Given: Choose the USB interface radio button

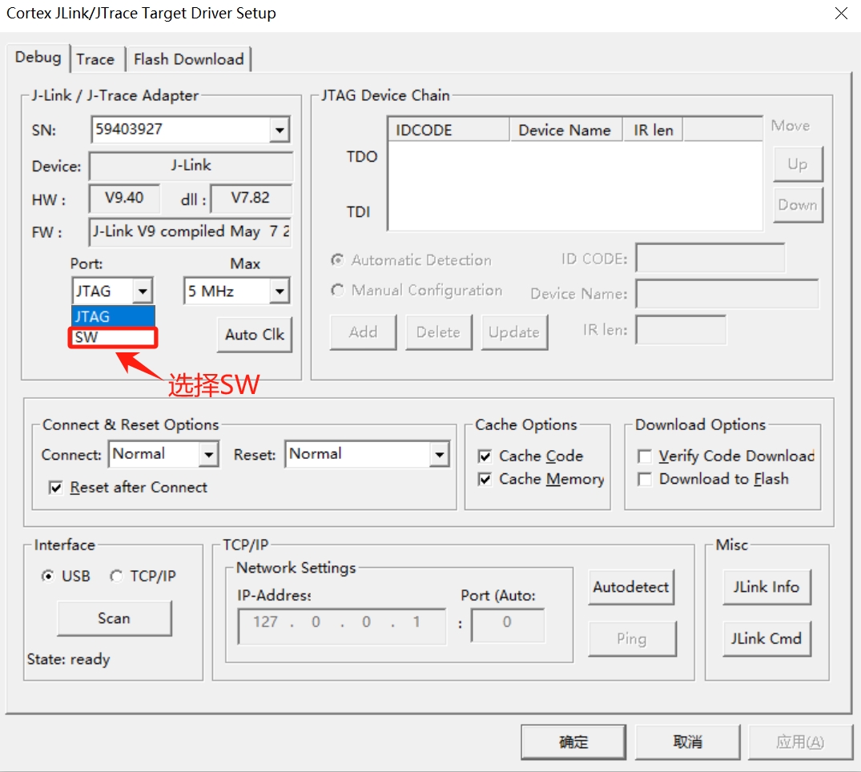Looking at the screenshot, I should point(48,577).
